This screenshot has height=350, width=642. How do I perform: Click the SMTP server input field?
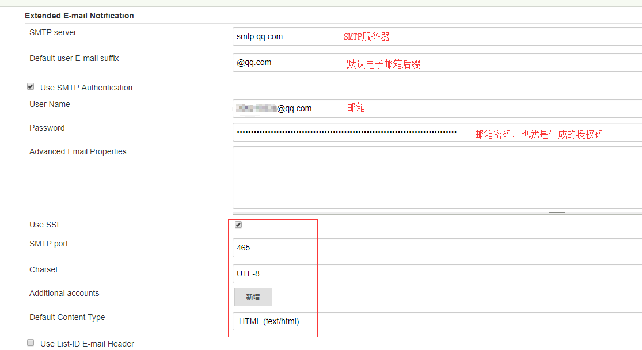(437, 36)
